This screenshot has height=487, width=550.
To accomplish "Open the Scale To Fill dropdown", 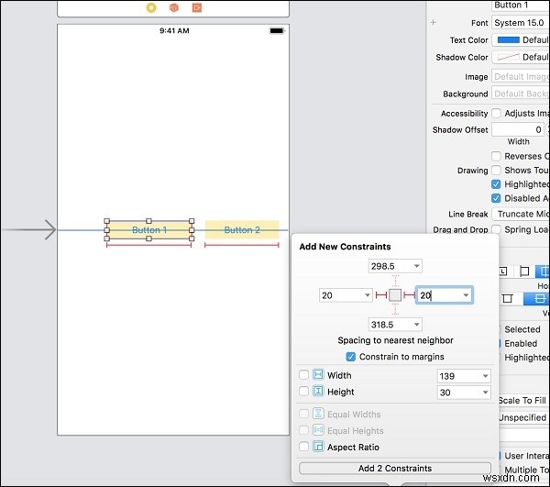I will point(523,401).
